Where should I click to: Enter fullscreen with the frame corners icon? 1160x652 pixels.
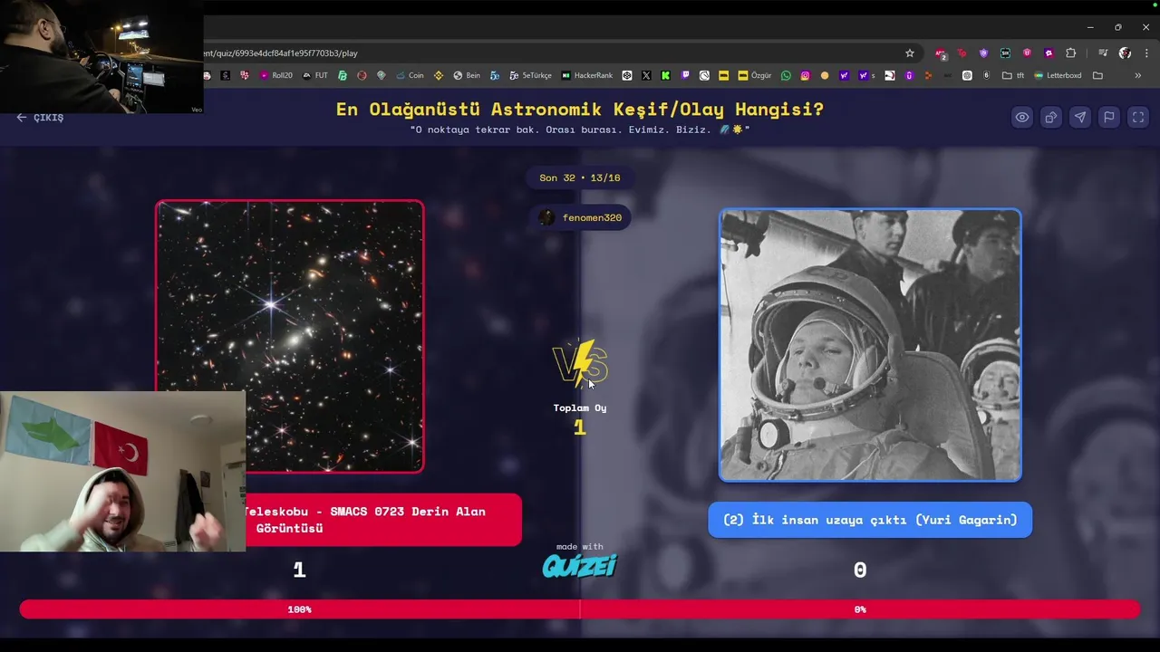(1138, 117)
